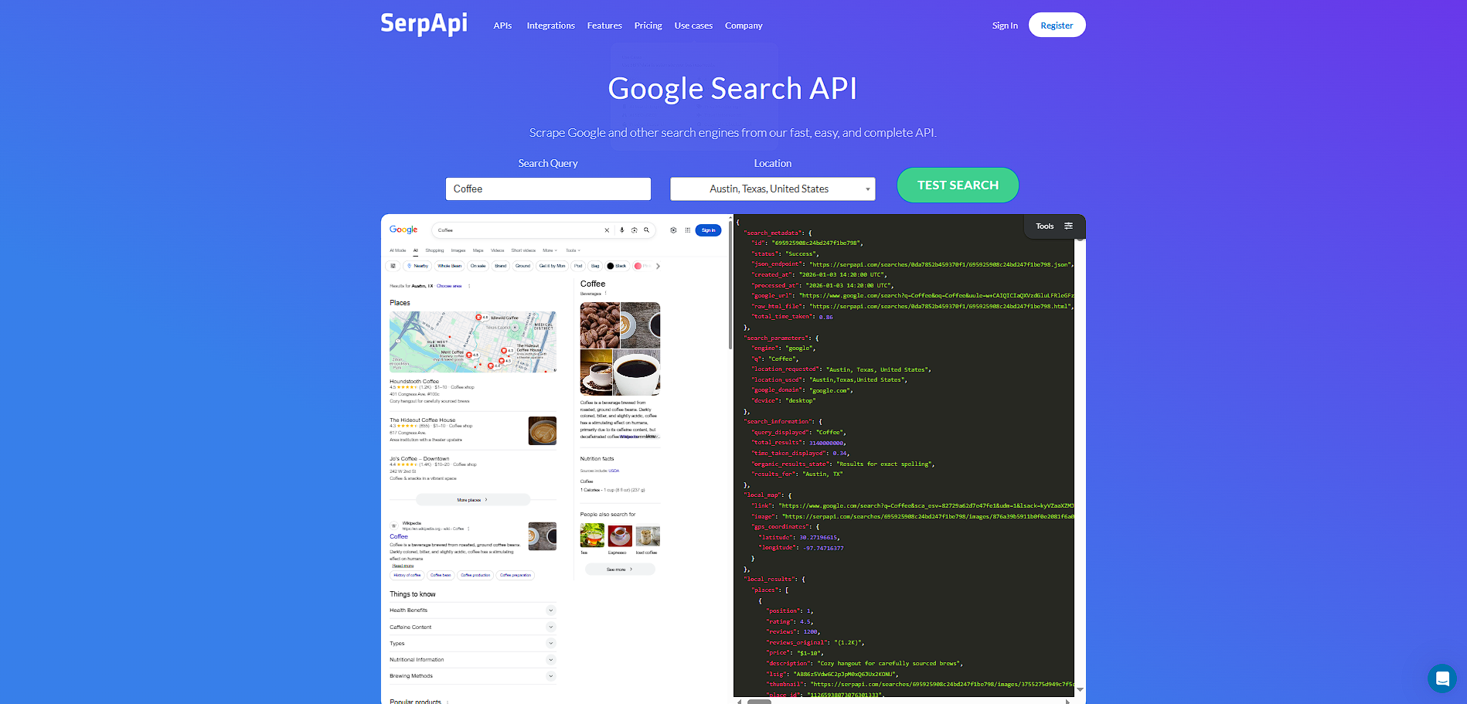The image size is (1467, 704).
Task: Select the Whole Bean filter chip
Action: 449,266
